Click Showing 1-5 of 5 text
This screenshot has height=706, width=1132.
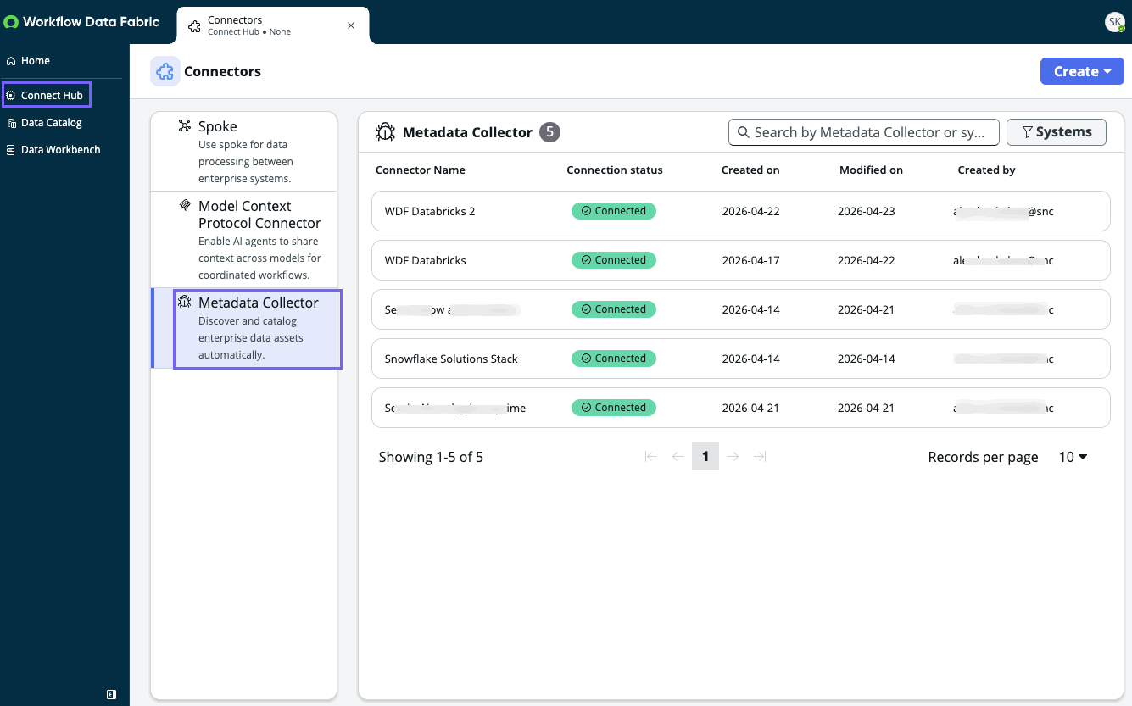click(431, 457)
